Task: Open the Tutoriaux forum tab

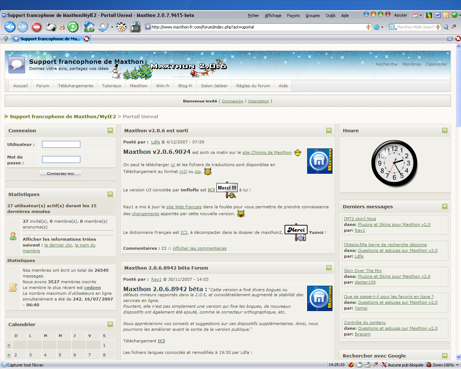Action: [x=112, y=86]
